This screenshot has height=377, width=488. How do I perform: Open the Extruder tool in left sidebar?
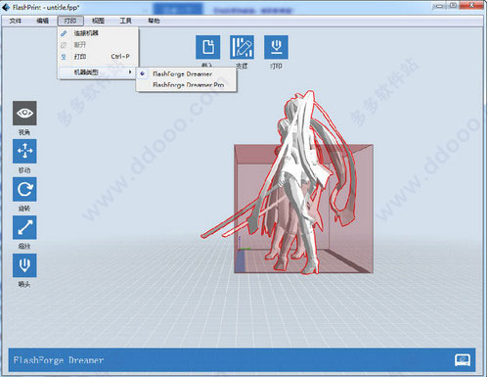(x=24, y=265)
